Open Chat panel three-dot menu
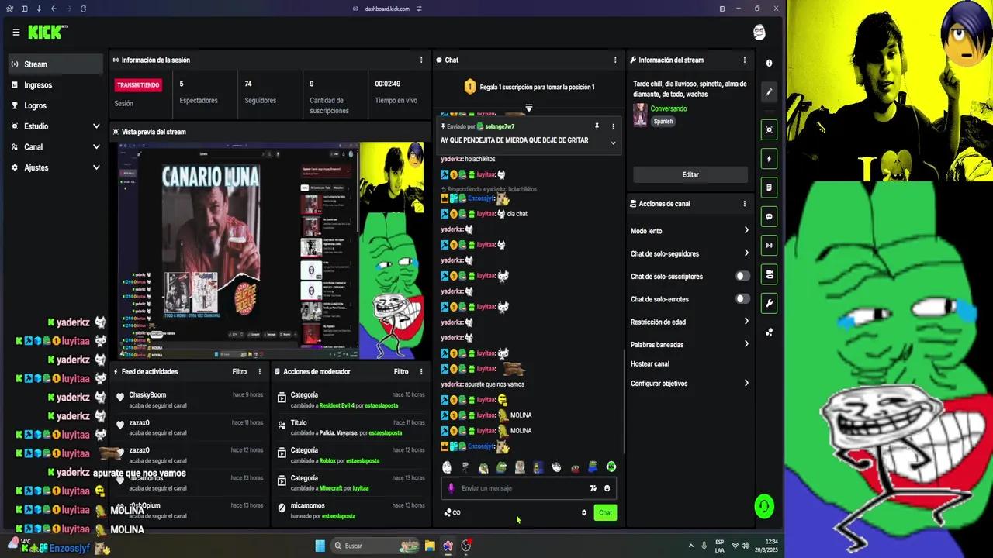This screenshot has height=558, width=993. click(x=615, y=60)
